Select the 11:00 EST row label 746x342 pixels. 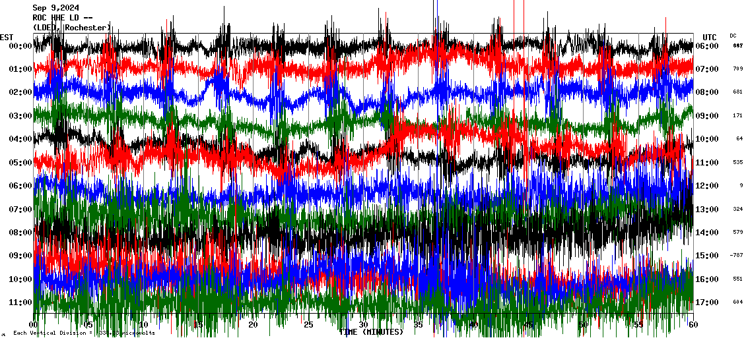coord(16,302)
